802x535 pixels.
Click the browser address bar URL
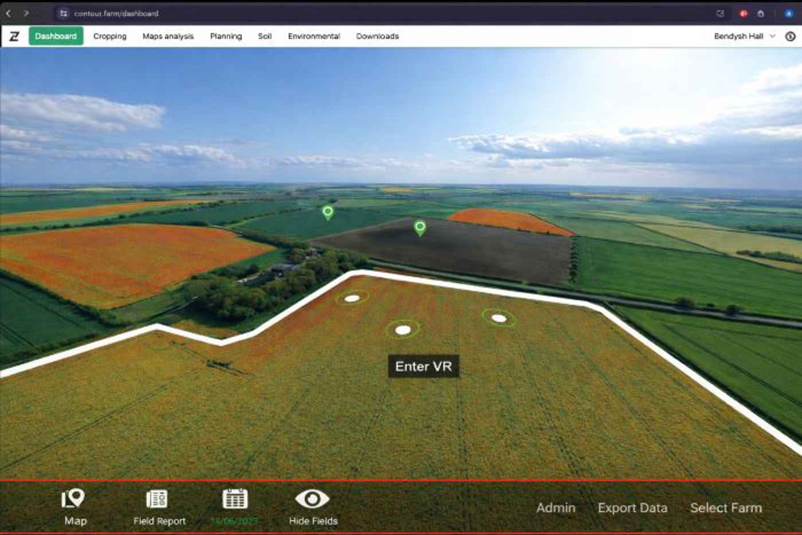point(116,13)
